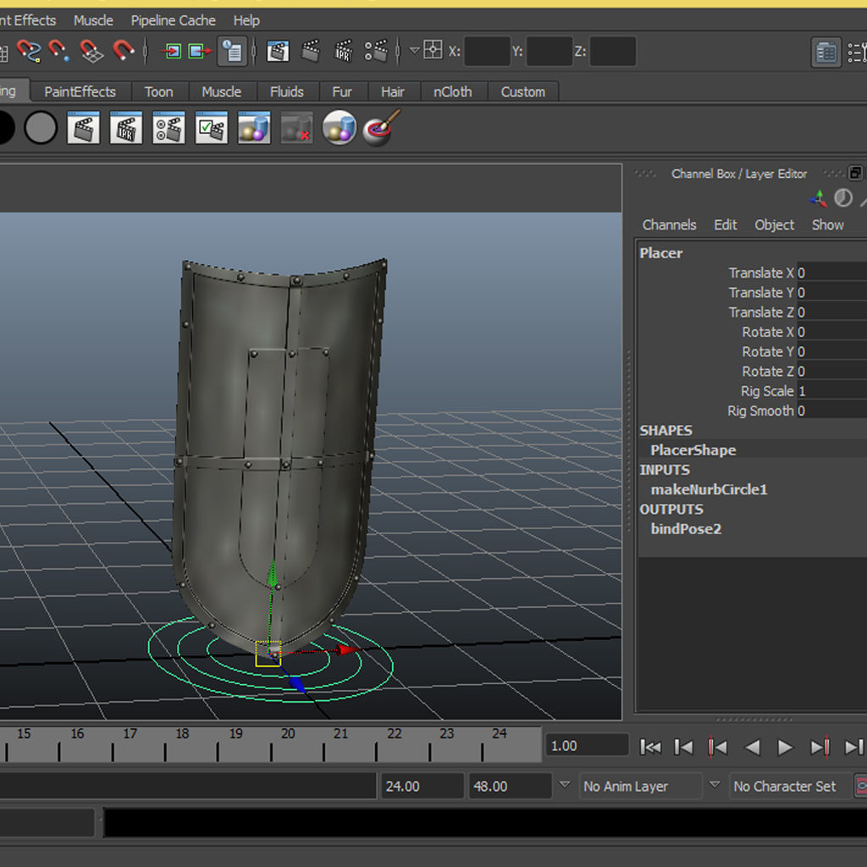Click Translate X channel label

(761, 273)
